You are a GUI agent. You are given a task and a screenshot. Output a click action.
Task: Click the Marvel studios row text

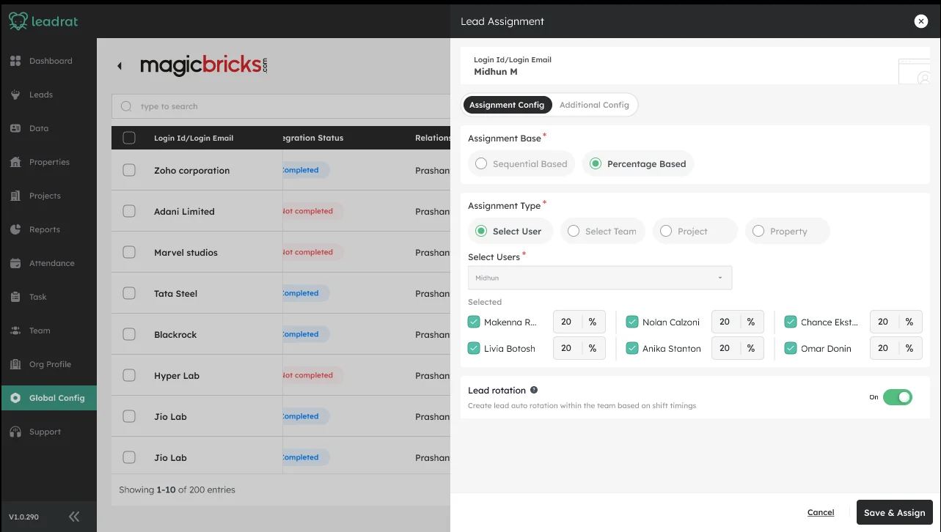tap(186, 252)
